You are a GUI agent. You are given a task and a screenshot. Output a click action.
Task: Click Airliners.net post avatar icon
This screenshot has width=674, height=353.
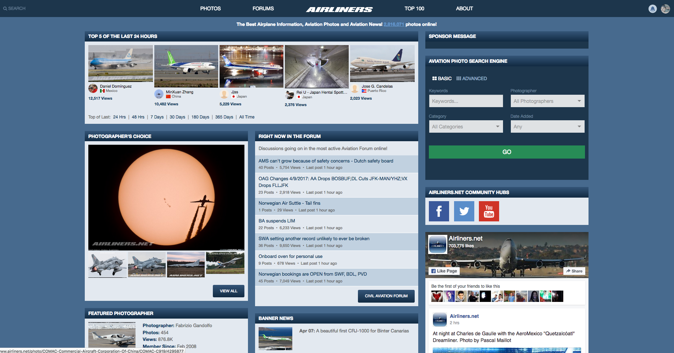pyautogui.click(x=440, y=319)
